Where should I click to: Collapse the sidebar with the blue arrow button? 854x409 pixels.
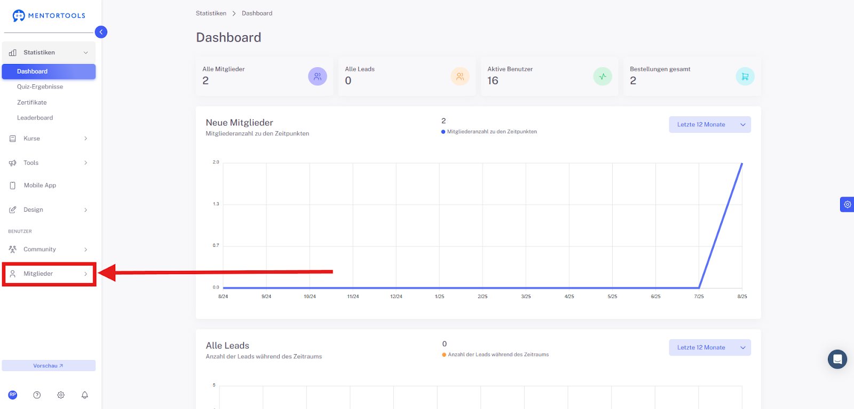click(x=101, y=32)
